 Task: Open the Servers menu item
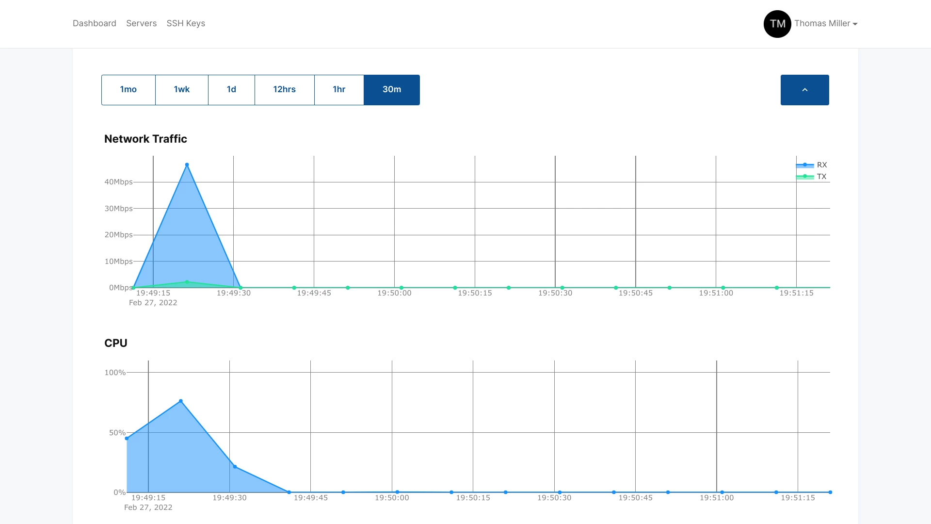[x=141, y=23]
